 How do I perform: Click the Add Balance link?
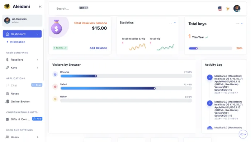tap(98, 48)
